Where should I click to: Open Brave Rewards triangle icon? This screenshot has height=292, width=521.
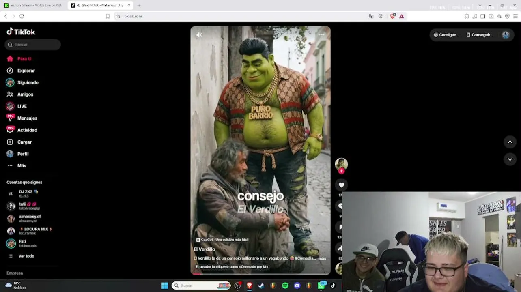pos(401,16)
